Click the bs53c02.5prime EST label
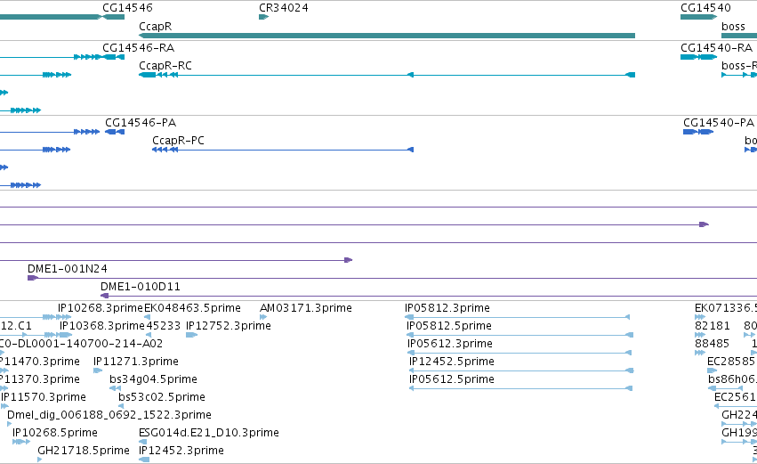 coord(162,397)
